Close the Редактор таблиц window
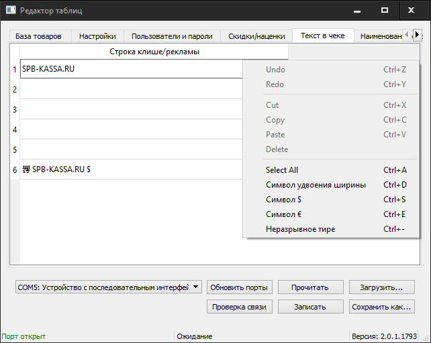 tap(412, 11)
